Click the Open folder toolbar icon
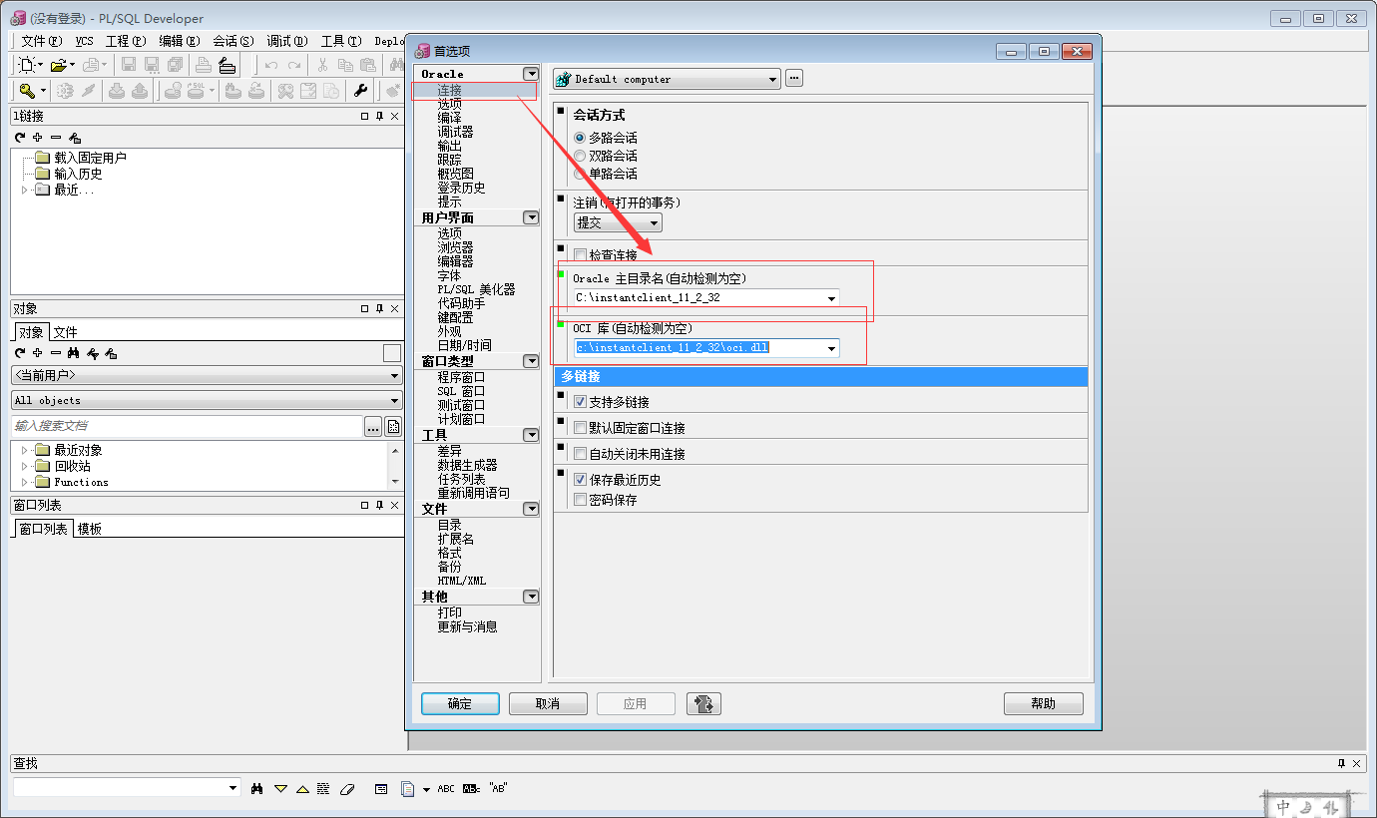The image size is (1377, 818). pos(59,65)
